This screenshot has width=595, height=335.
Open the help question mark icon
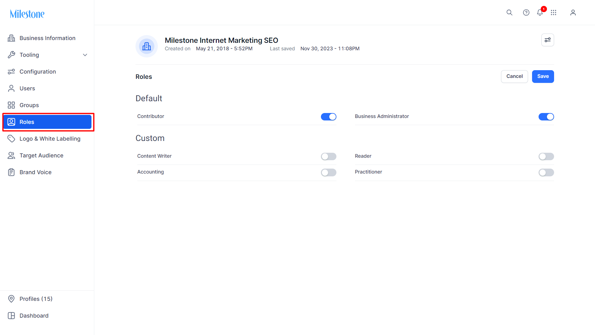click(x=526, y=12)
